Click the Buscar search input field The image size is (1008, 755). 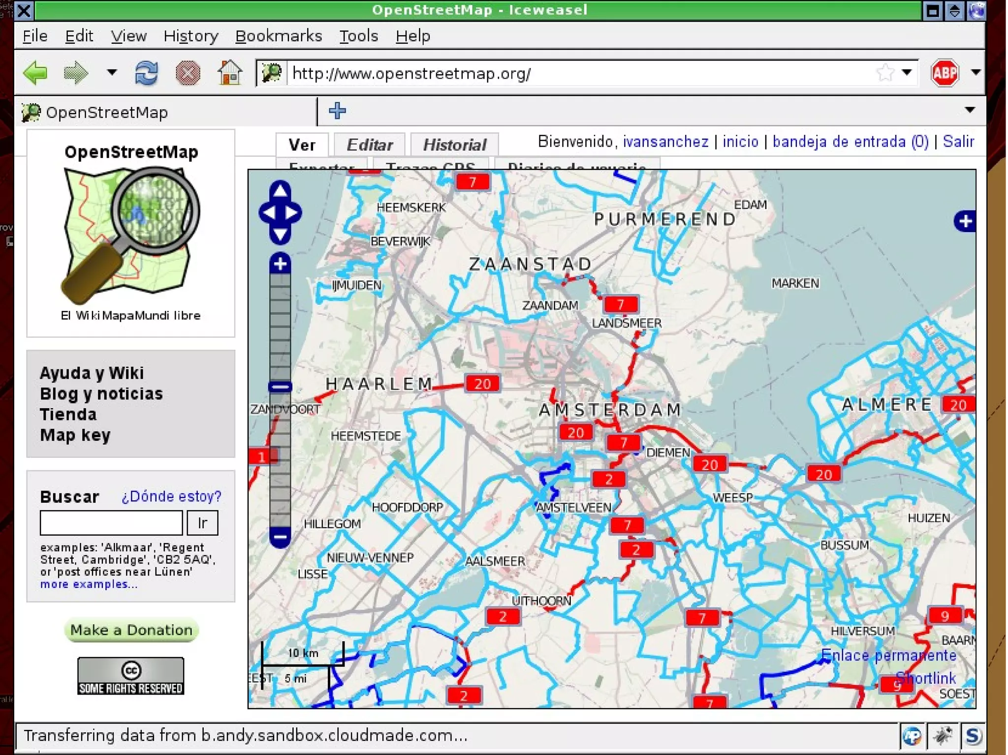point(111,522)
